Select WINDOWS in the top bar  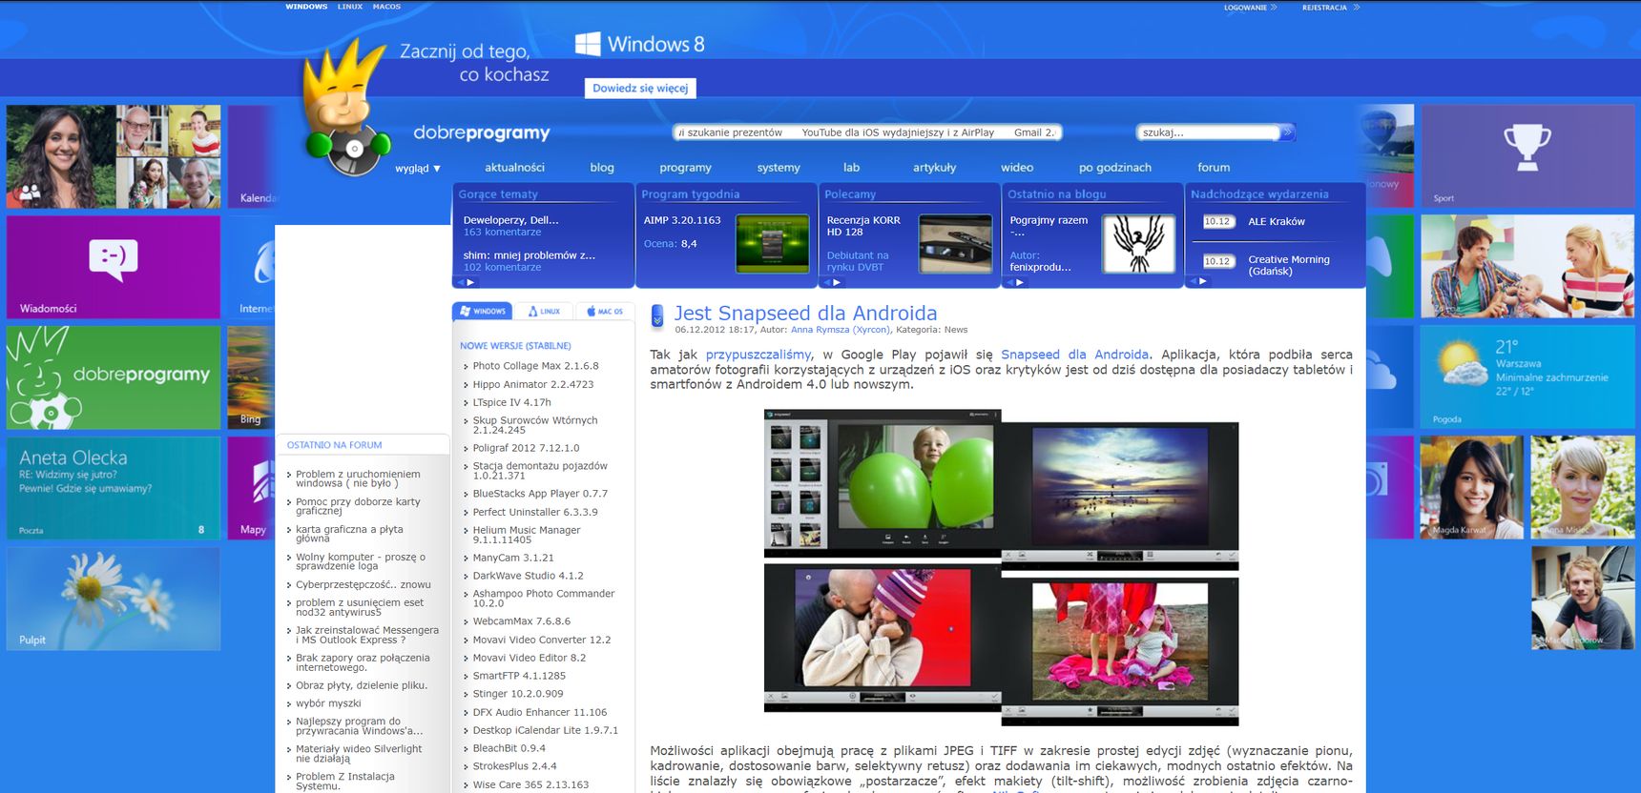click(306, 7)
